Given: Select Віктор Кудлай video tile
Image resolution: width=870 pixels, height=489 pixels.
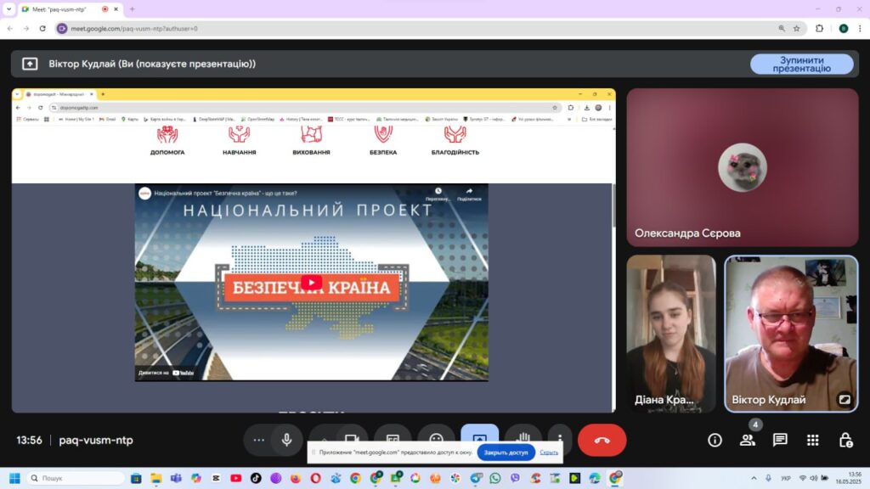Looking at the screenshot, I should point(791,334).
